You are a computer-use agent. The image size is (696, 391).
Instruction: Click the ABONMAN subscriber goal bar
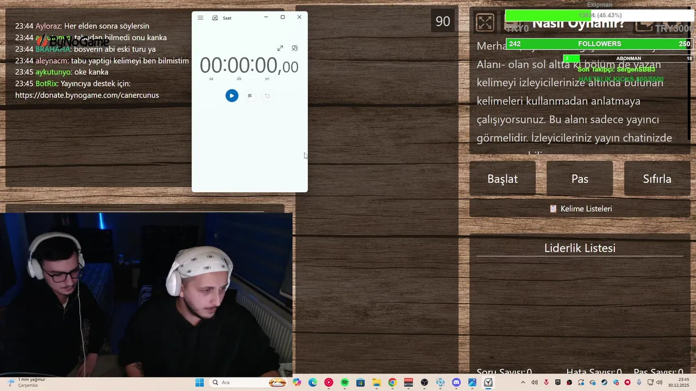click(628, 58)
